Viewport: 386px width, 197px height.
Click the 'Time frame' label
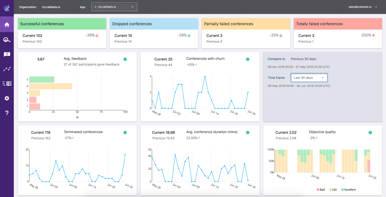(x=276, y=78)
